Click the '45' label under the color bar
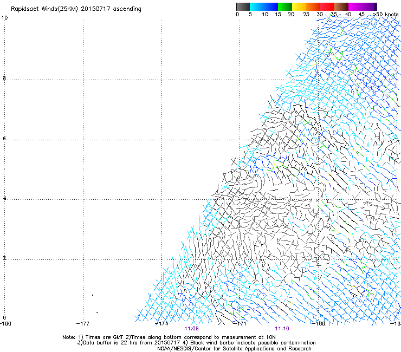Viewport: 401px width, 352px height. coord(361,15)
